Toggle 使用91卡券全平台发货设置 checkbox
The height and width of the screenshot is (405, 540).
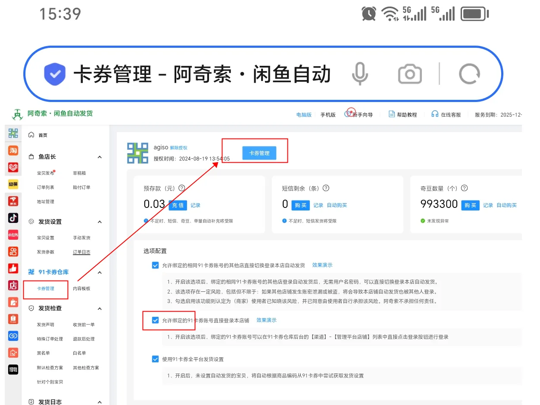[156, 359]
